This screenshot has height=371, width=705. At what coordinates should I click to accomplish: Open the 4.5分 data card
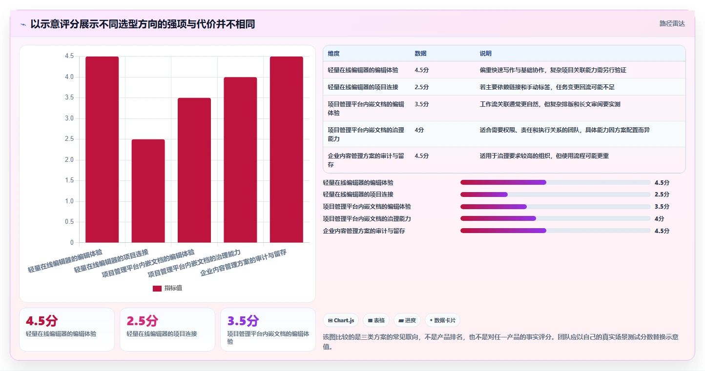(67, 330)
